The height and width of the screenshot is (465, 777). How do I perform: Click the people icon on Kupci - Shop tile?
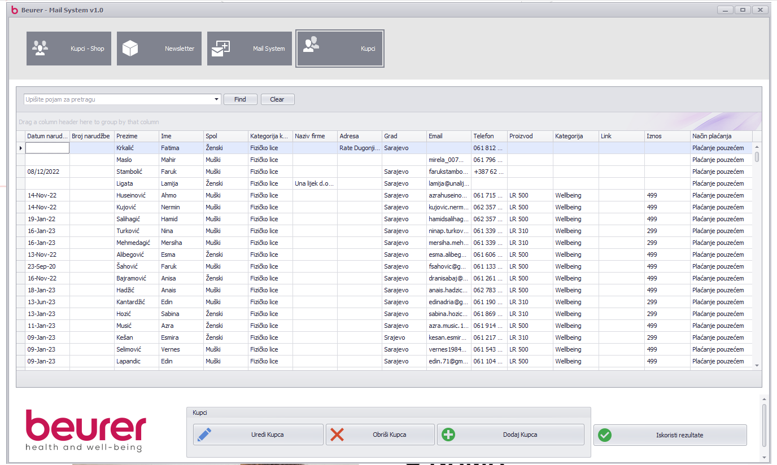[x=40, y=48]
